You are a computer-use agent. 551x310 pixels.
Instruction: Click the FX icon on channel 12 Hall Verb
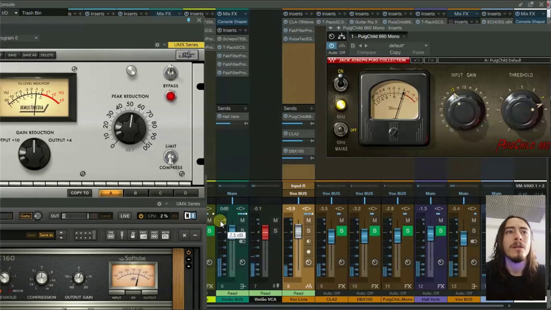(x=441, y=286)
